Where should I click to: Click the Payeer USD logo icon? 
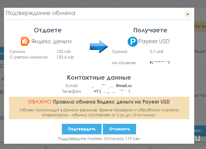133,42
